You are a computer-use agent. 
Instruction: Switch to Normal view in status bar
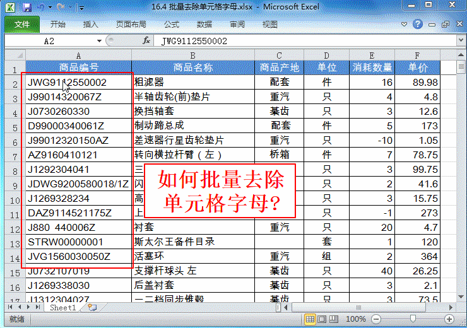(311, 319)
